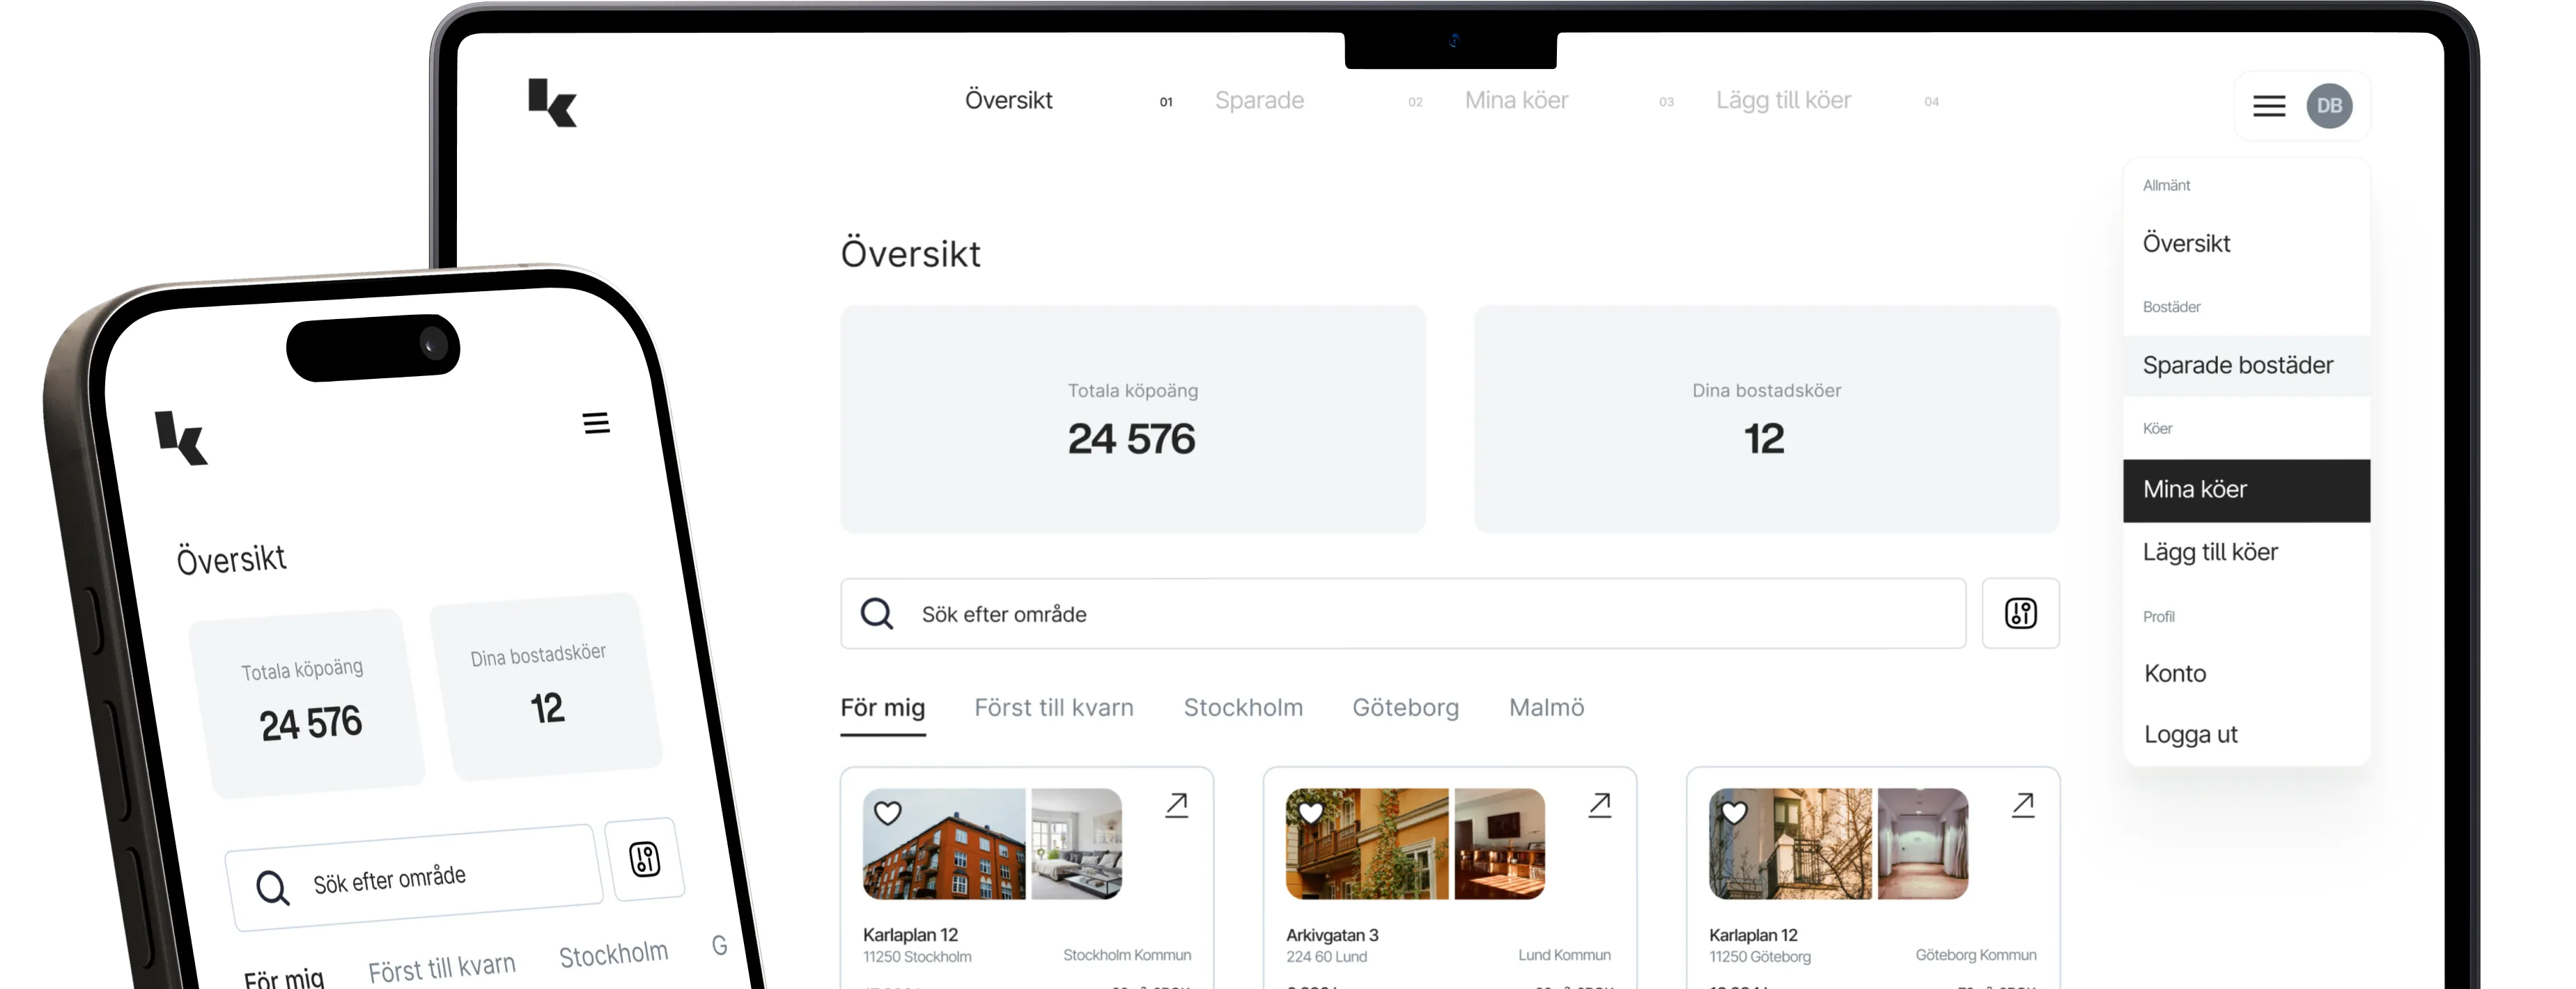
Task: Select Sparade bostäder in dropdown menu
Action: pos(2237,365)
